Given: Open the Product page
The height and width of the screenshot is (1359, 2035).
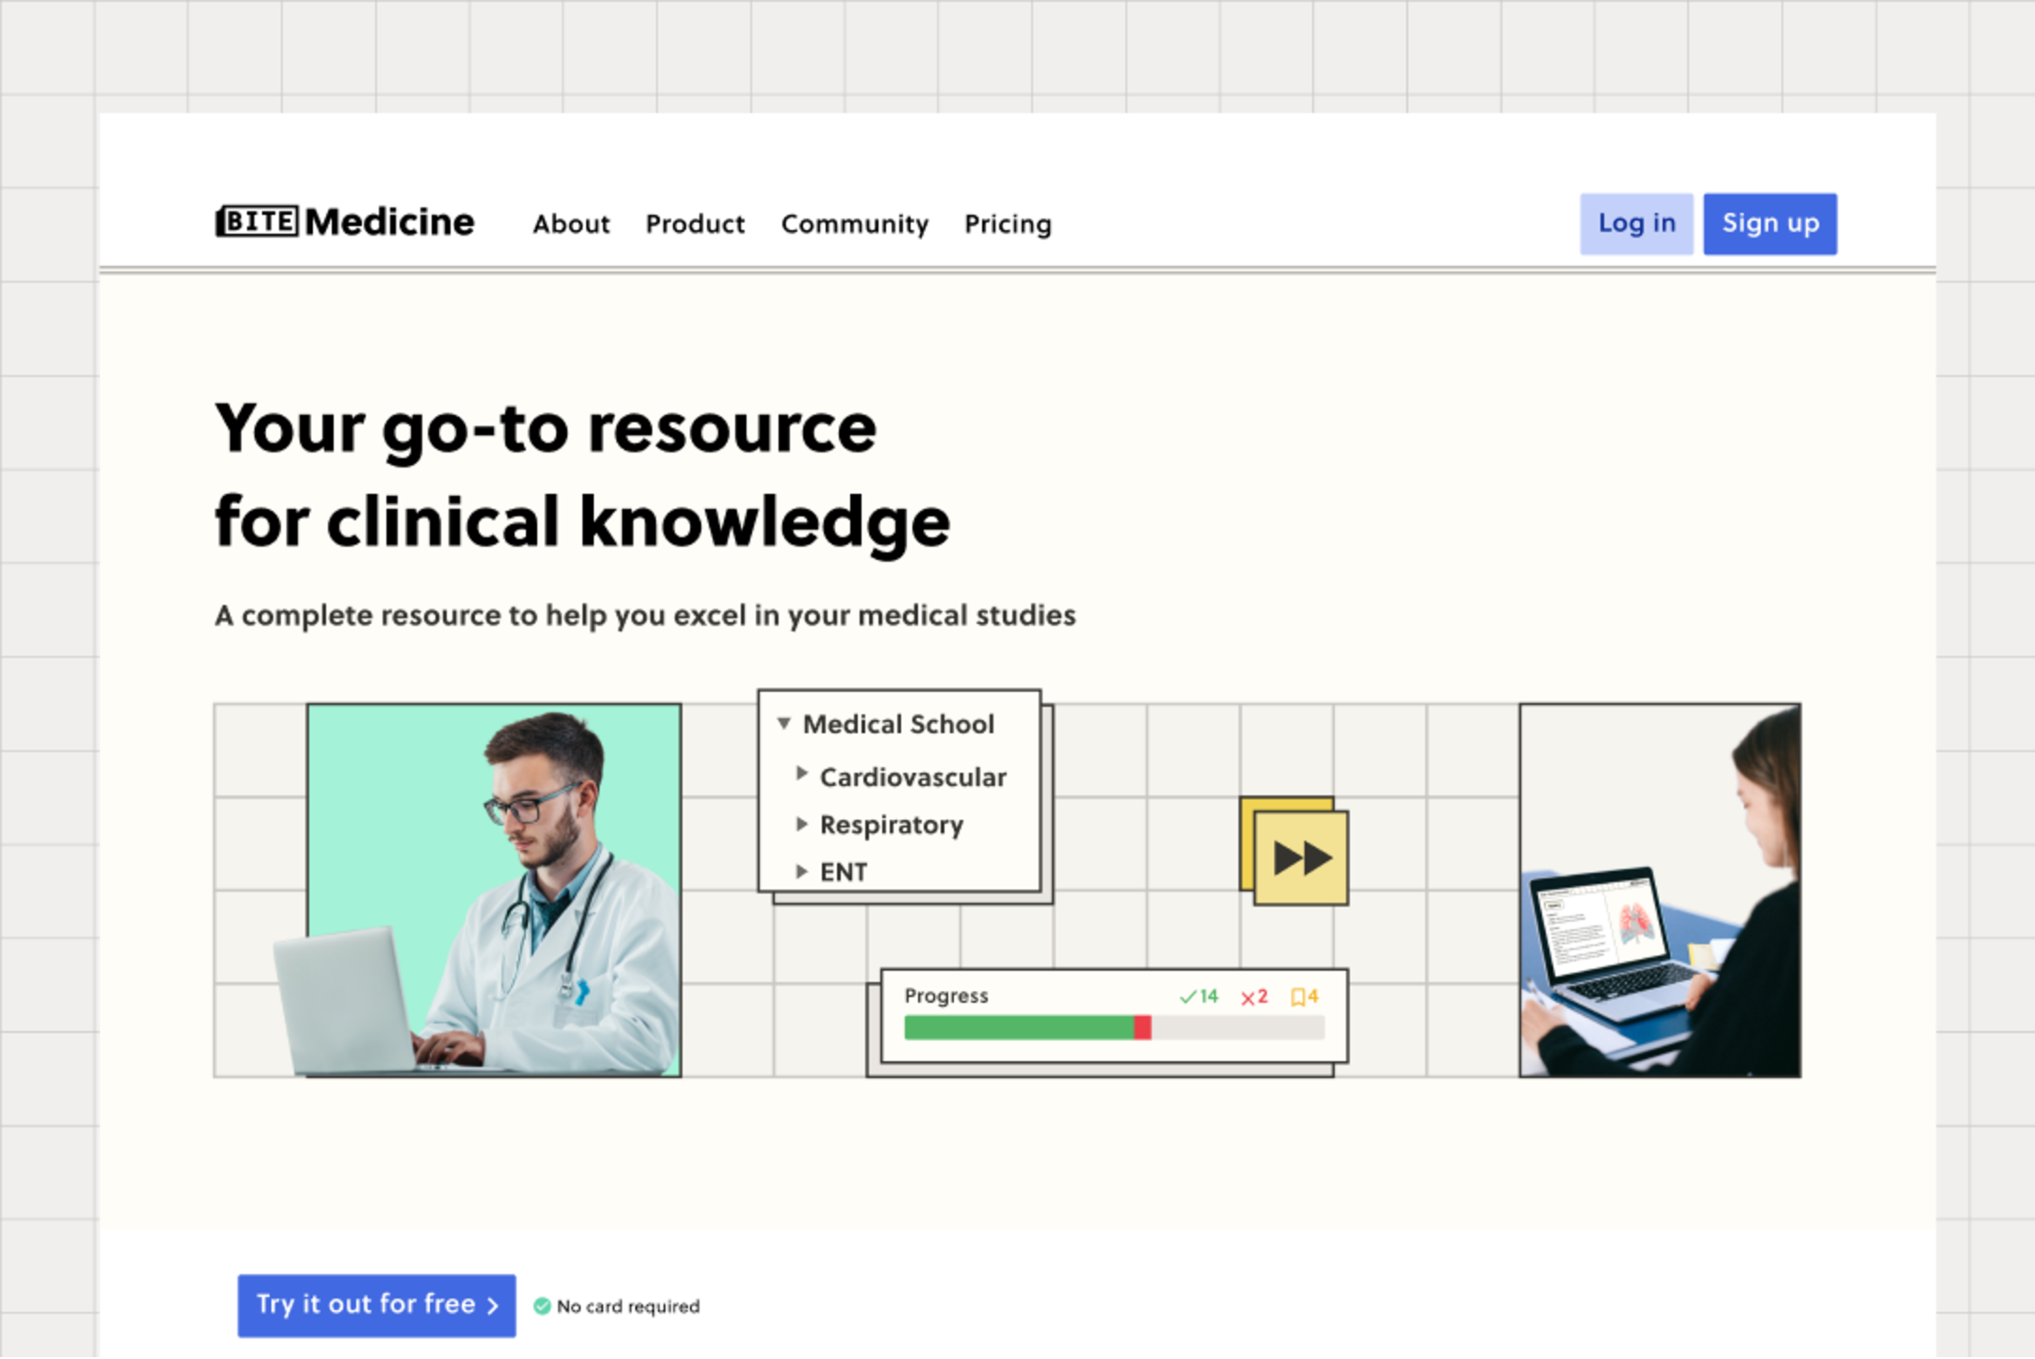Looking at the screenshot, I should tap(695, 224).
